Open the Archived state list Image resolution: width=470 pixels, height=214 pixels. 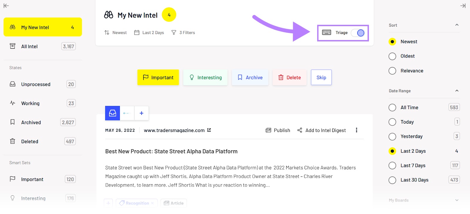[x=31, y=122]
